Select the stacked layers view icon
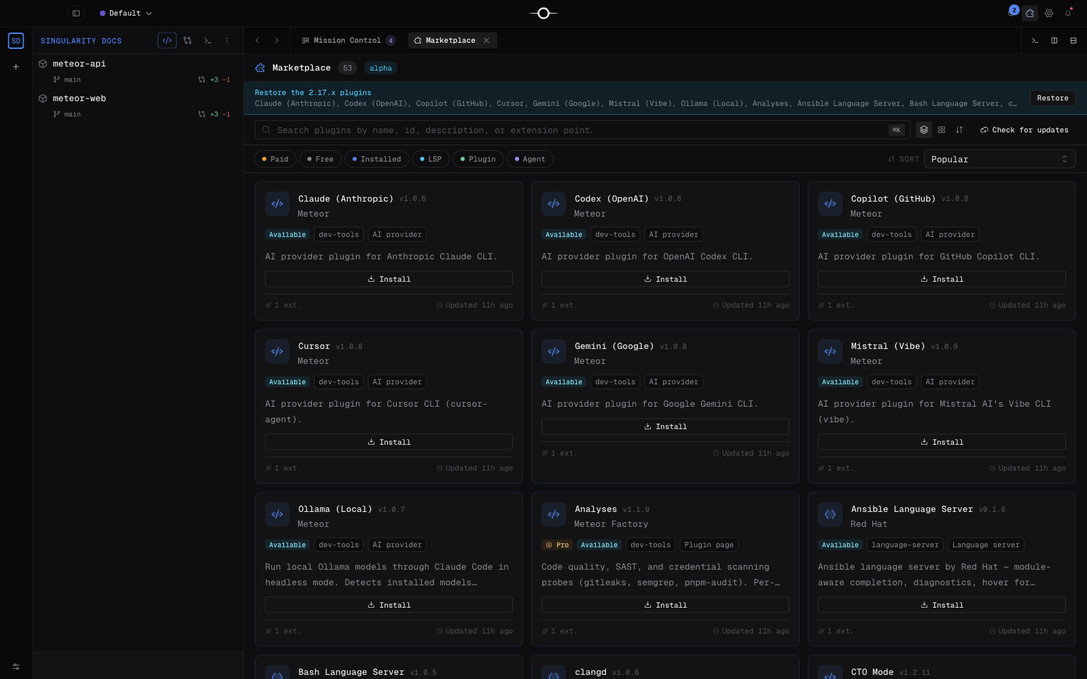The height and width of the screenshot is (679, 1087). coord(924,130)
